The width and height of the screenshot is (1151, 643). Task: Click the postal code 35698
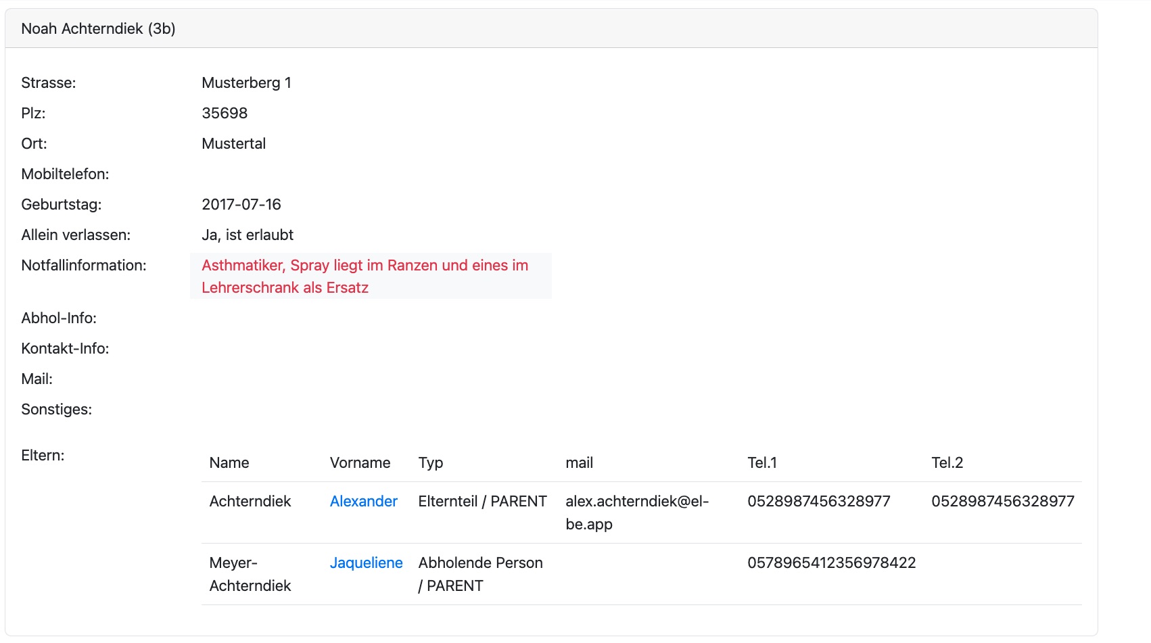225,113
